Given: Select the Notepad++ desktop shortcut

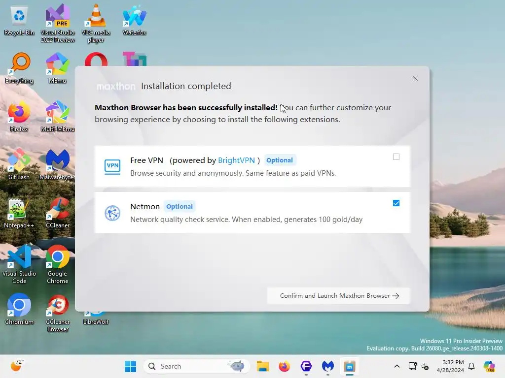Looking at the screenshot, I should [19, 214].
